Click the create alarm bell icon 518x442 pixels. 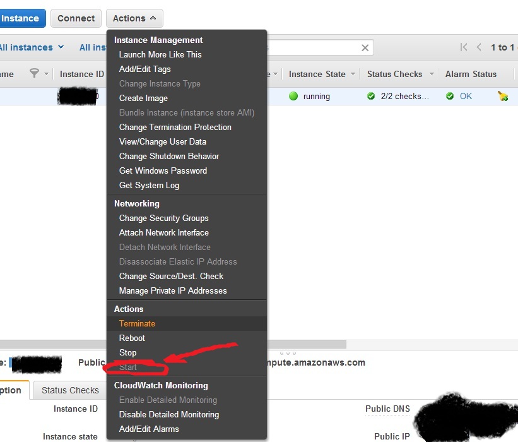(x=503, y=96)
